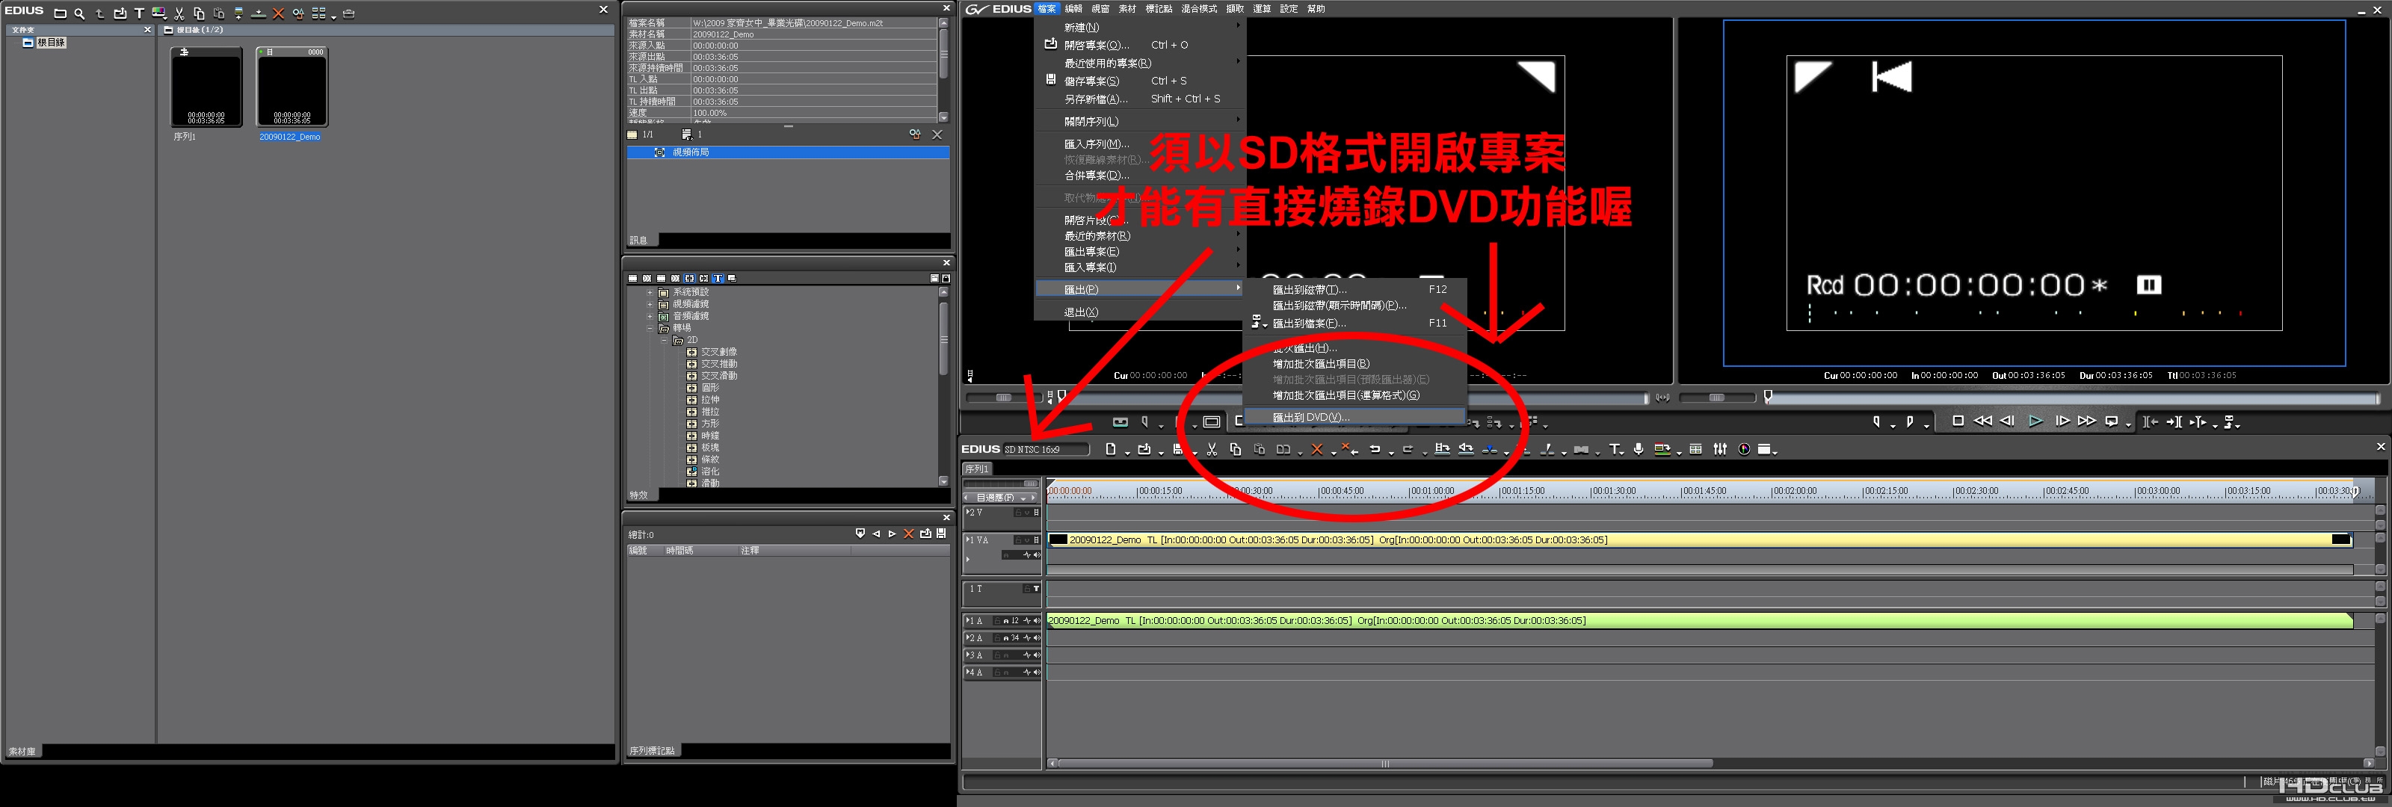
Task: Click the recorder play button
Action: (x=2035, y=421)
